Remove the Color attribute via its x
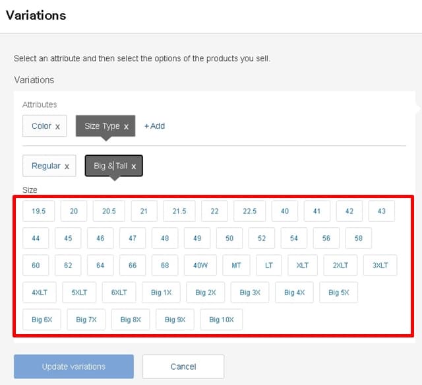The width and height of the screenshot is (422, 385). 57,126
